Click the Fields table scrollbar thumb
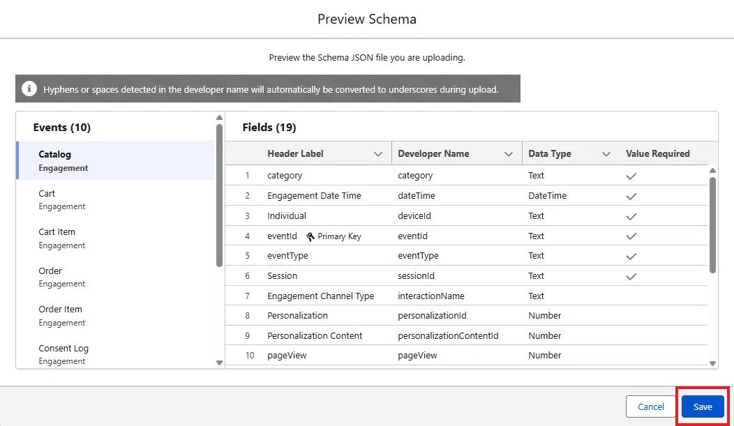 [x=712, y=225]
